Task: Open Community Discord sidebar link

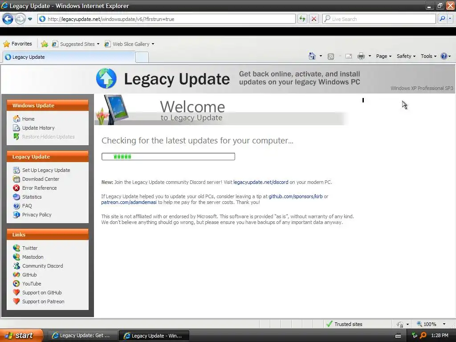Action: (43, 266)
